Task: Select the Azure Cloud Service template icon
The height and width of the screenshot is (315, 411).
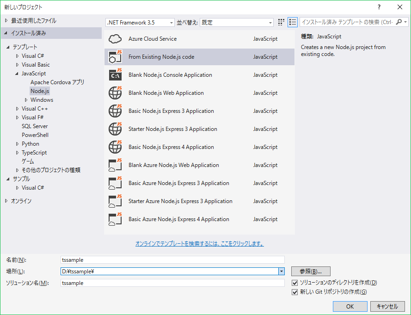Action: 115,39
